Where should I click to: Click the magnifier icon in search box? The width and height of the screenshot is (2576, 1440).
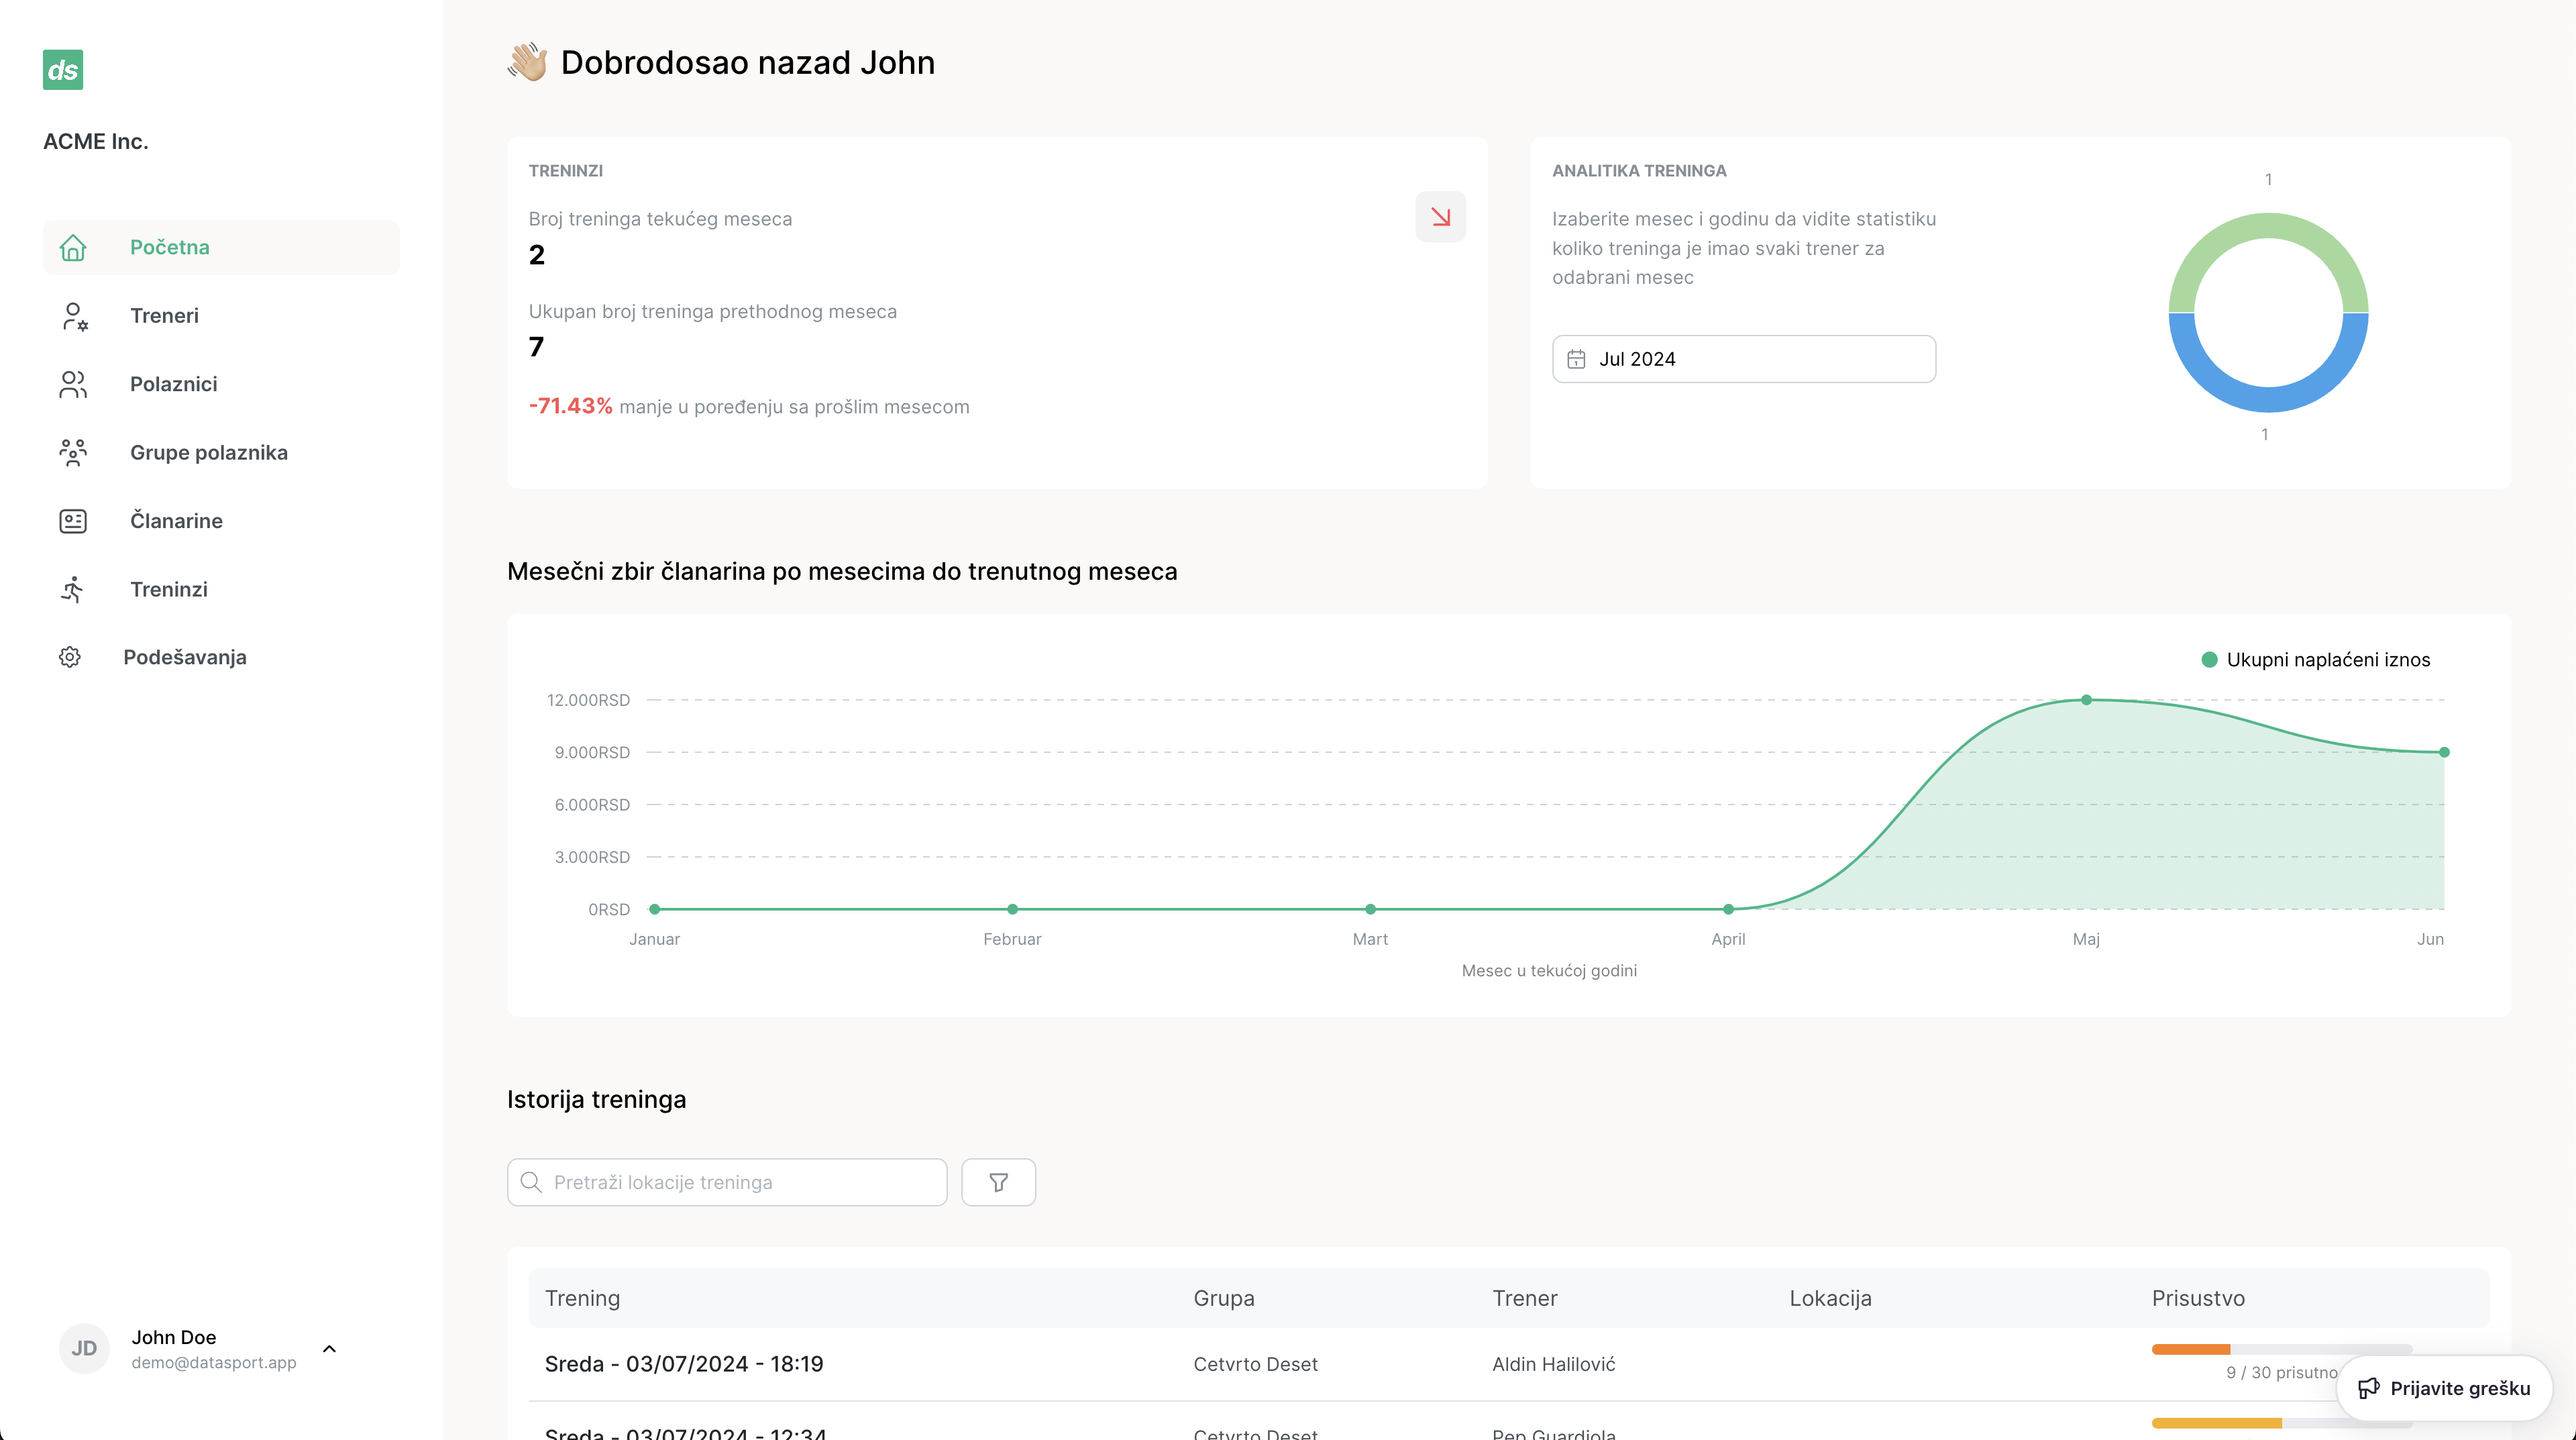(x=531, y=1182)
